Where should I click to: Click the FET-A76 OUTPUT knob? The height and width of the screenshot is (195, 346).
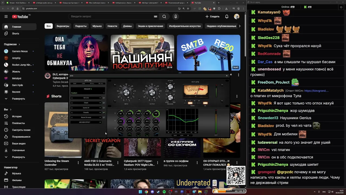pyautogui.click(x=152, y=92)
